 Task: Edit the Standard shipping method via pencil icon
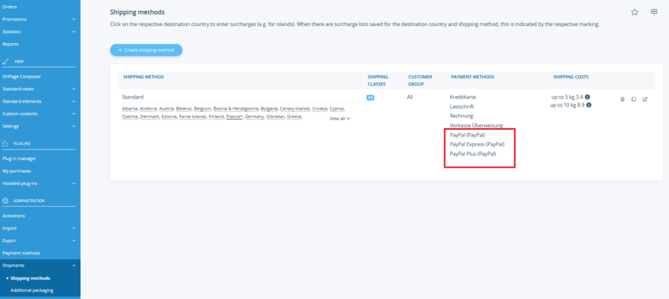645,99
